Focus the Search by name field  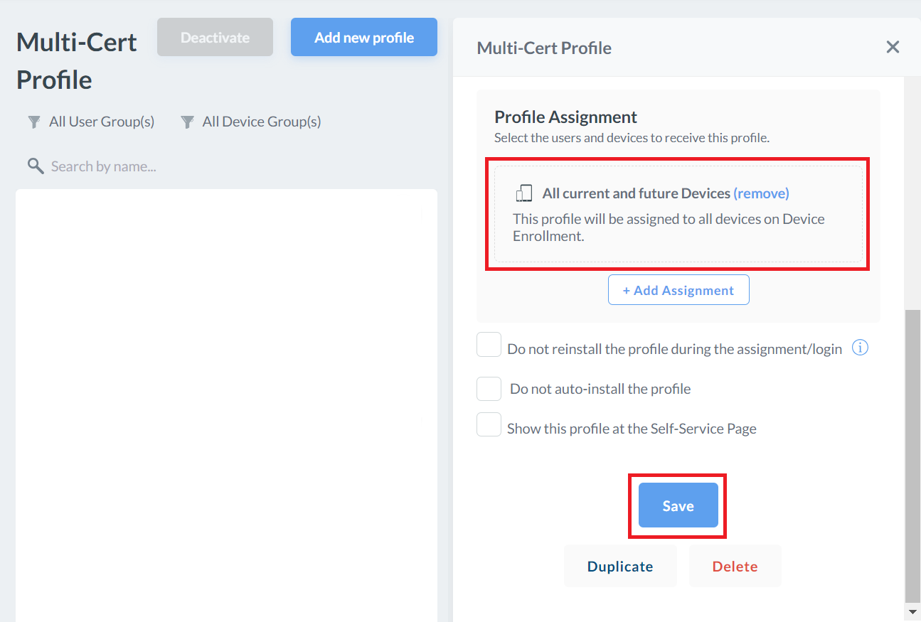coord(213,166)
